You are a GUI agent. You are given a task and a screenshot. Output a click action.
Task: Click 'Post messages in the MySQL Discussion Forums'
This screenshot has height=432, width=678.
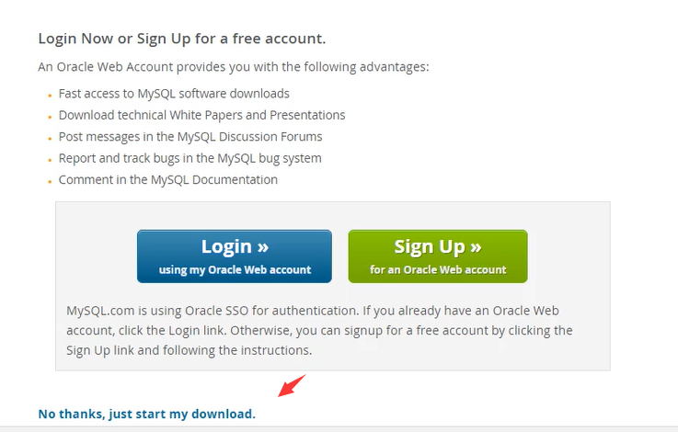click(190, 137)
